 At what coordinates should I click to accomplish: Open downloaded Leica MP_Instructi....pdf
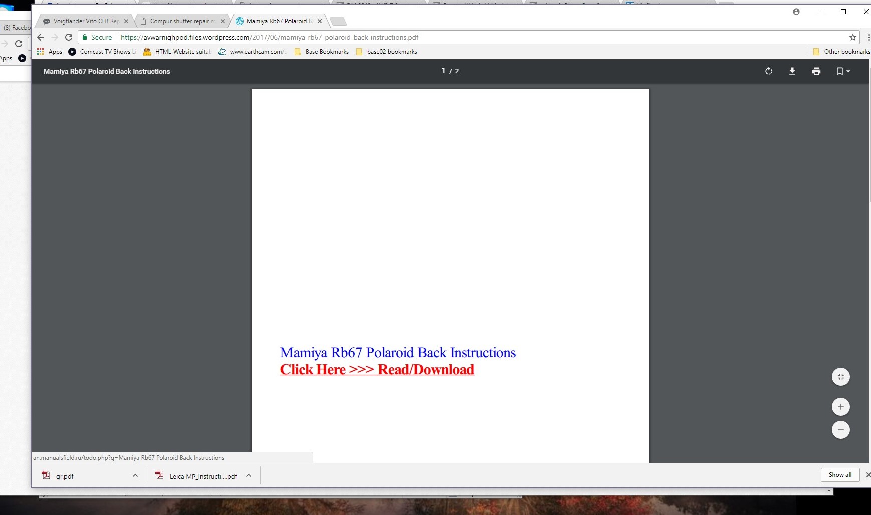point(196,476)
